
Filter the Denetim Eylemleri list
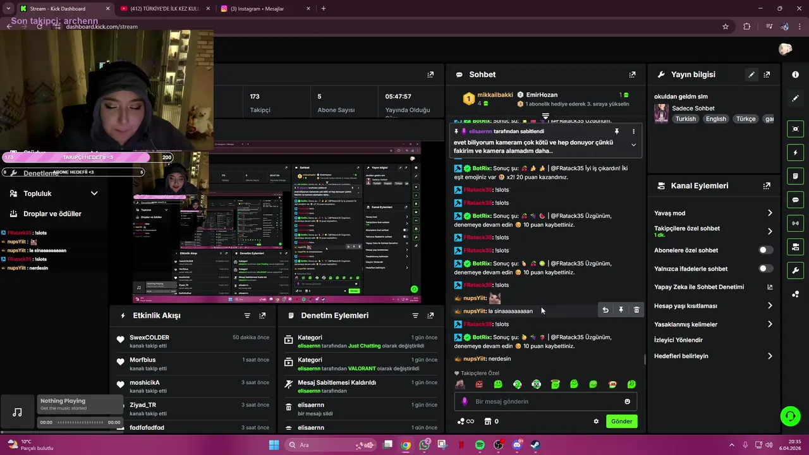(415, 315)
